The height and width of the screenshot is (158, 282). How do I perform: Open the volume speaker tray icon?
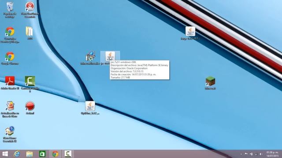(260, 154)
